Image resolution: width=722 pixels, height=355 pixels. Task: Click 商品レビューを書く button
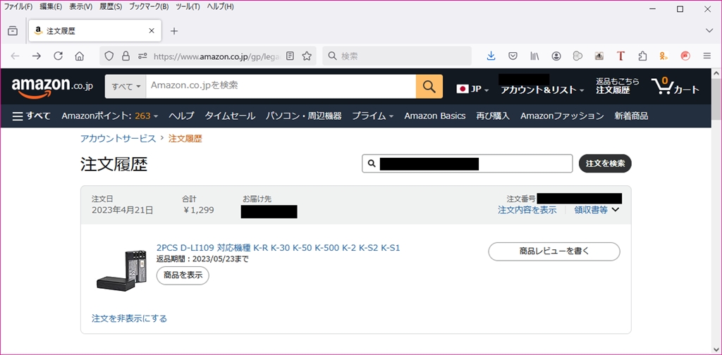554,251
